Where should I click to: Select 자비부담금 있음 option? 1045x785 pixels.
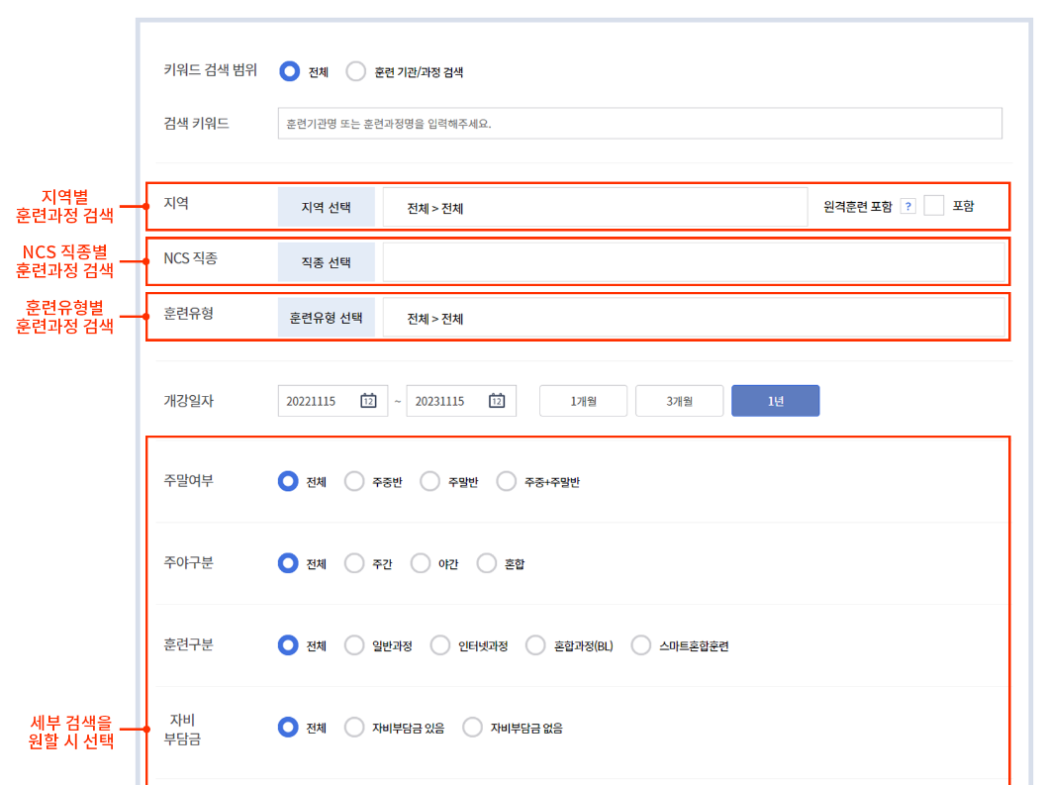(x=353, y=726)
